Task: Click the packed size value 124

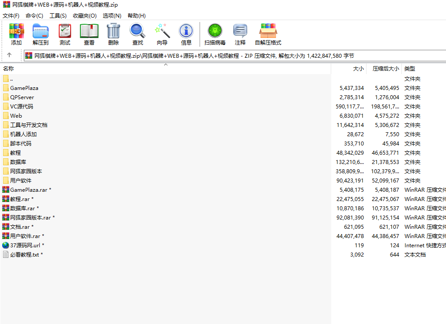Action: 394,245
